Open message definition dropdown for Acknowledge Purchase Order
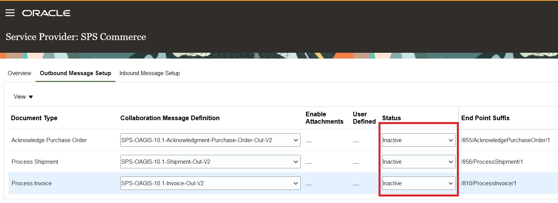 pyautogui.click(x=210, y=140)
